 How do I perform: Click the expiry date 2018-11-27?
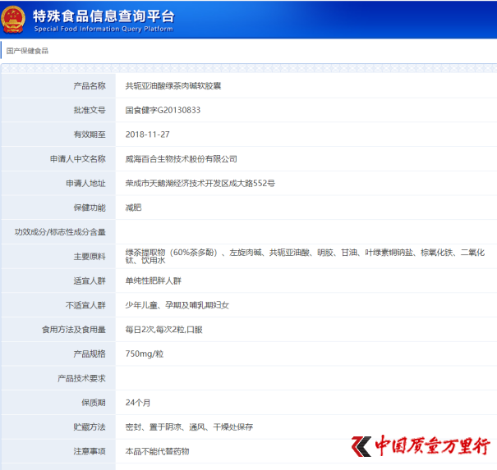(x=148, y=135)
